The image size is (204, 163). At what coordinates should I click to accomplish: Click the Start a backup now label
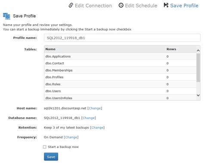coord(63,147)
